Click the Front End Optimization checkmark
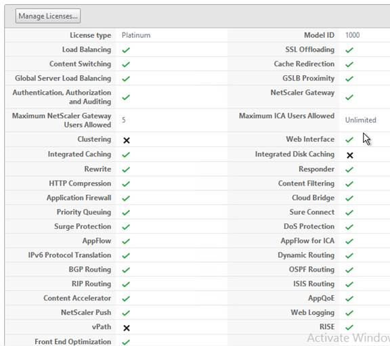 click(126, 342)
